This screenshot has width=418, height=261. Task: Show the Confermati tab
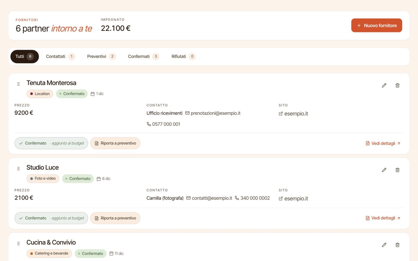click(144, 56)
